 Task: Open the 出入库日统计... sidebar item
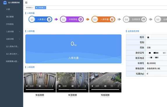pos(12,54)
